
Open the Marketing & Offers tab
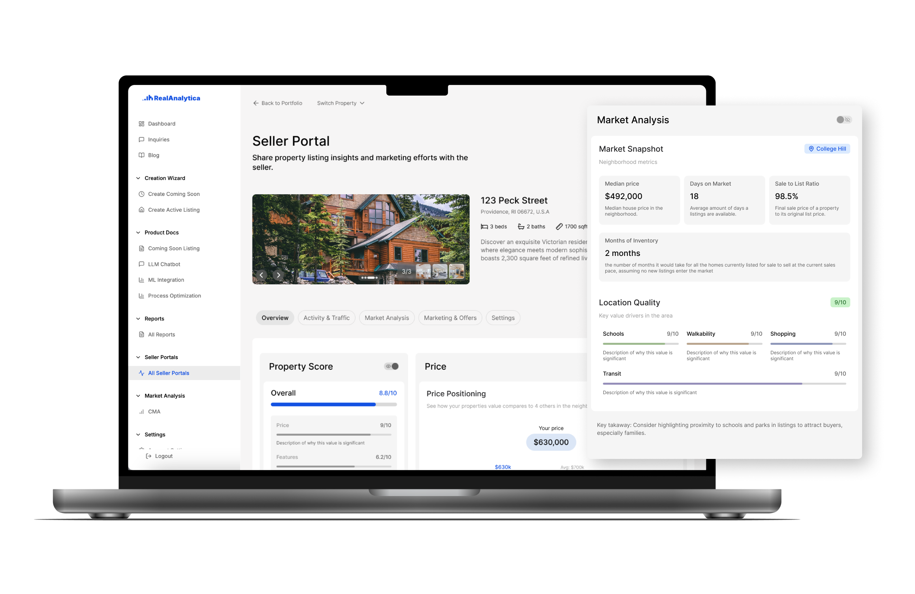[x=450, y=318]
